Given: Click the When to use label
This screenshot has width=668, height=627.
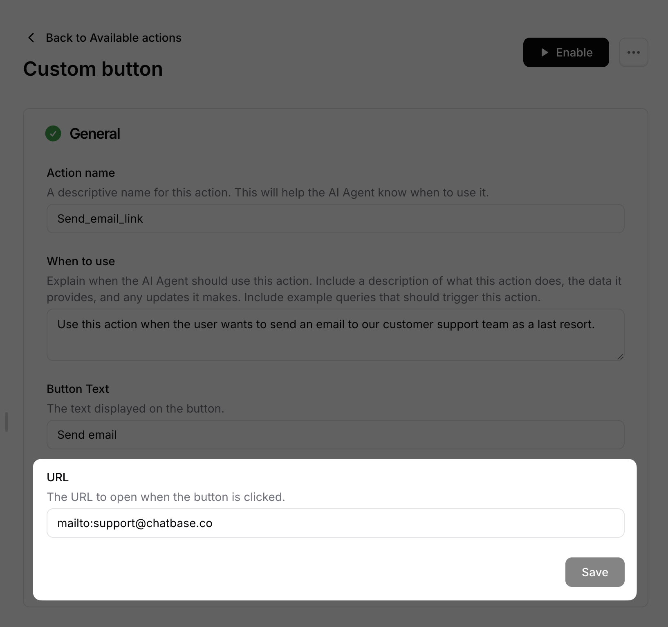Looking at the screenshot, I should click(x=81, y=261).
